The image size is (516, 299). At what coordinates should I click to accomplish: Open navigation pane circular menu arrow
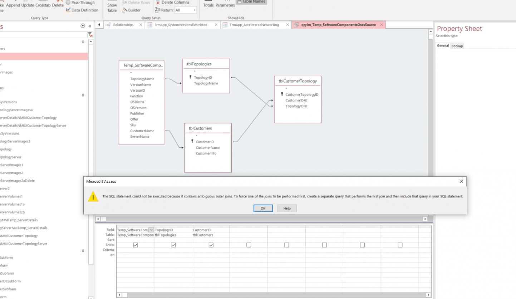83,26
